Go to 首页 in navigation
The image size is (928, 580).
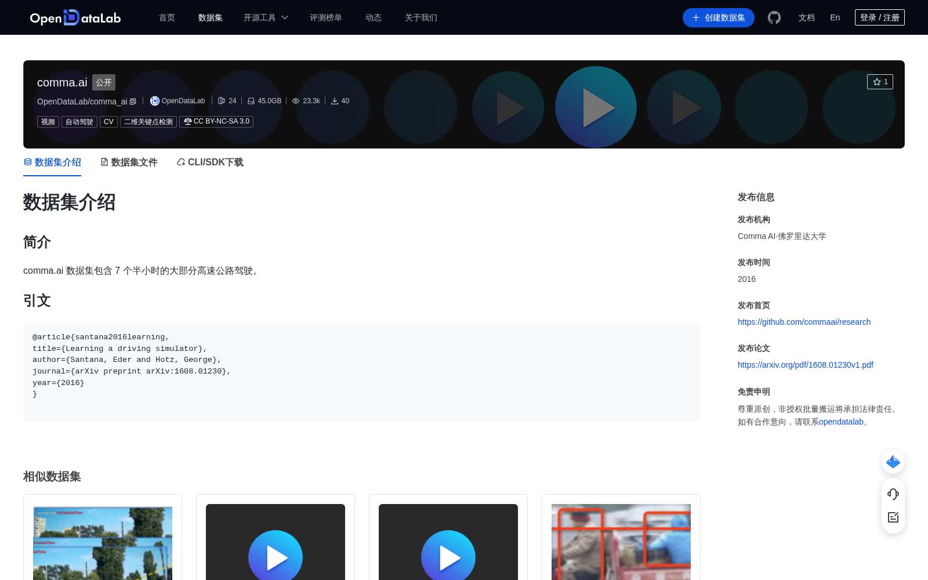click(167, 18)
